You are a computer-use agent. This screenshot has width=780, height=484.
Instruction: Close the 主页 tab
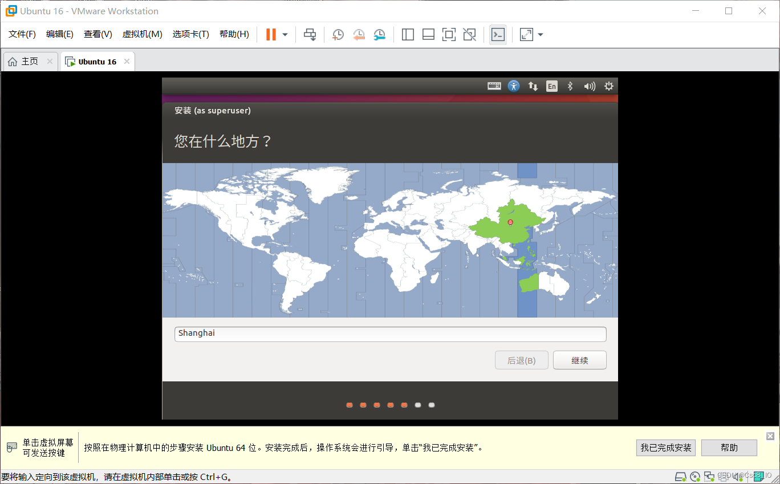[50, 62]
